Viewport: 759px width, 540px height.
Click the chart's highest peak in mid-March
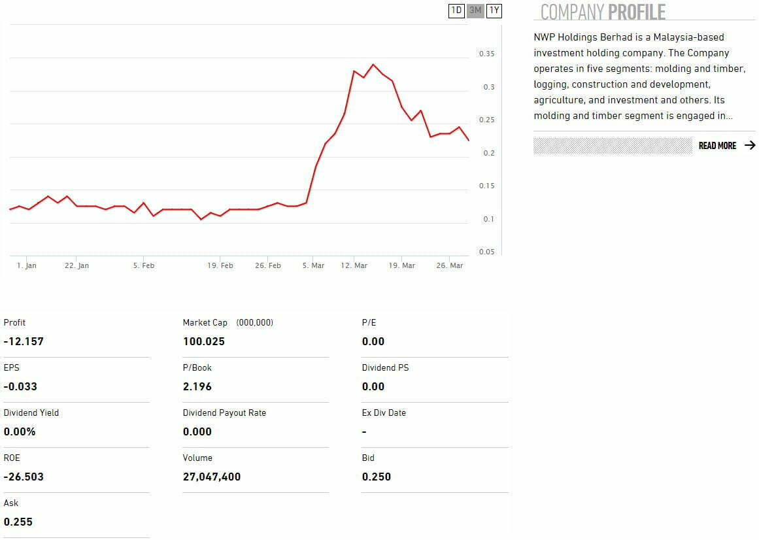coord(373,65)
